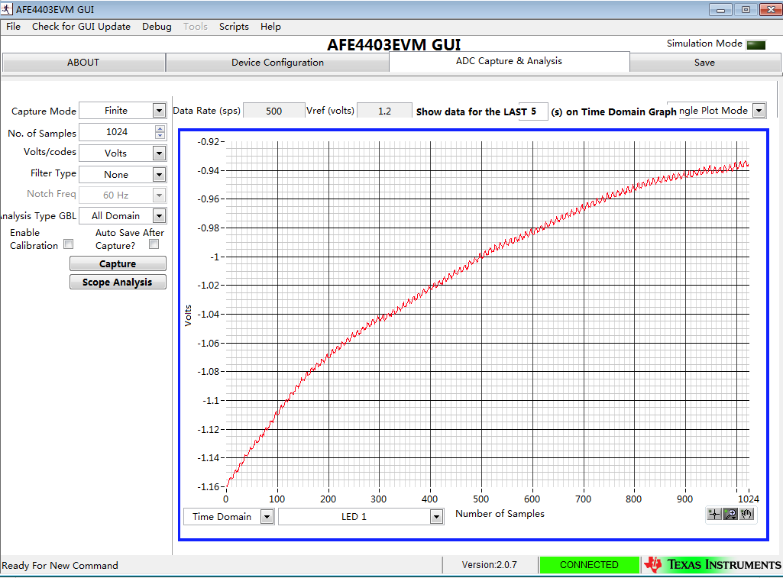Click the -1.16 y-axis minimum value
This screenshot has width=783, height=578.
209,486
